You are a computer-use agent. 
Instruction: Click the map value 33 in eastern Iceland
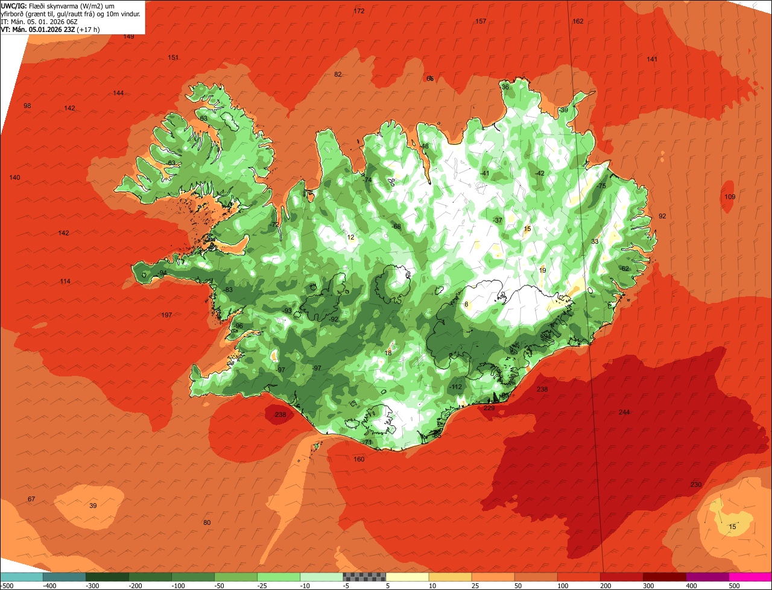coord(595,241)
